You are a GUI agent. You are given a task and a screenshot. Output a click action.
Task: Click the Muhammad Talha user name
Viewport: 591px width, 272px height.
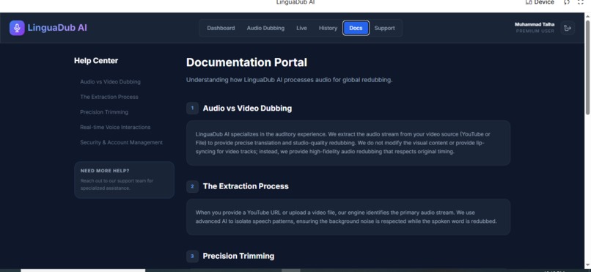click(535, 24)
